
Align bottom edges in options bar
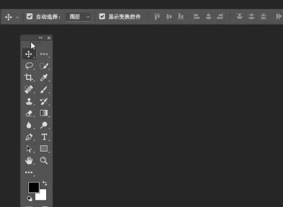pos(181,17)
